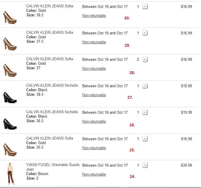Screen dimensions: 201x188
Task: Decrease quantity of Yansi Fugel Suede Jean
Action: click(145, 165)
